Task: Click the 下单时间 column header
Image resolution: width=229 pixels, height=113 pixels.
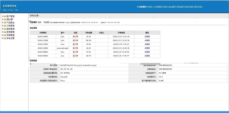Action: coord(121,33)
